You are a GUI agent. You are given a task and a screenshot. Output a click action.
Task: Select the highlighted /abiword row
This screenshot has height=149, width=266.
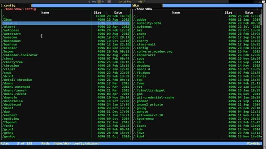66,23
